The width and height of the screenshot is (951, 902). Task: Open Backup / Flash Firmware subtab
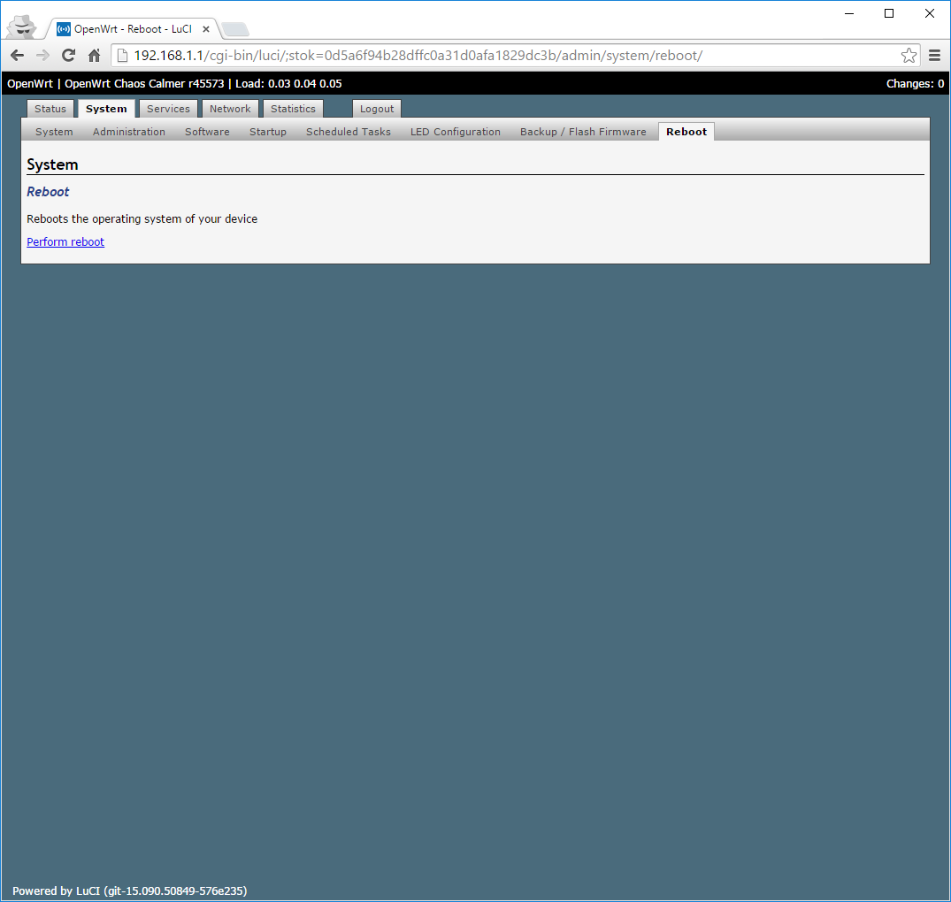pyautogui.click(x=583, y=132)
